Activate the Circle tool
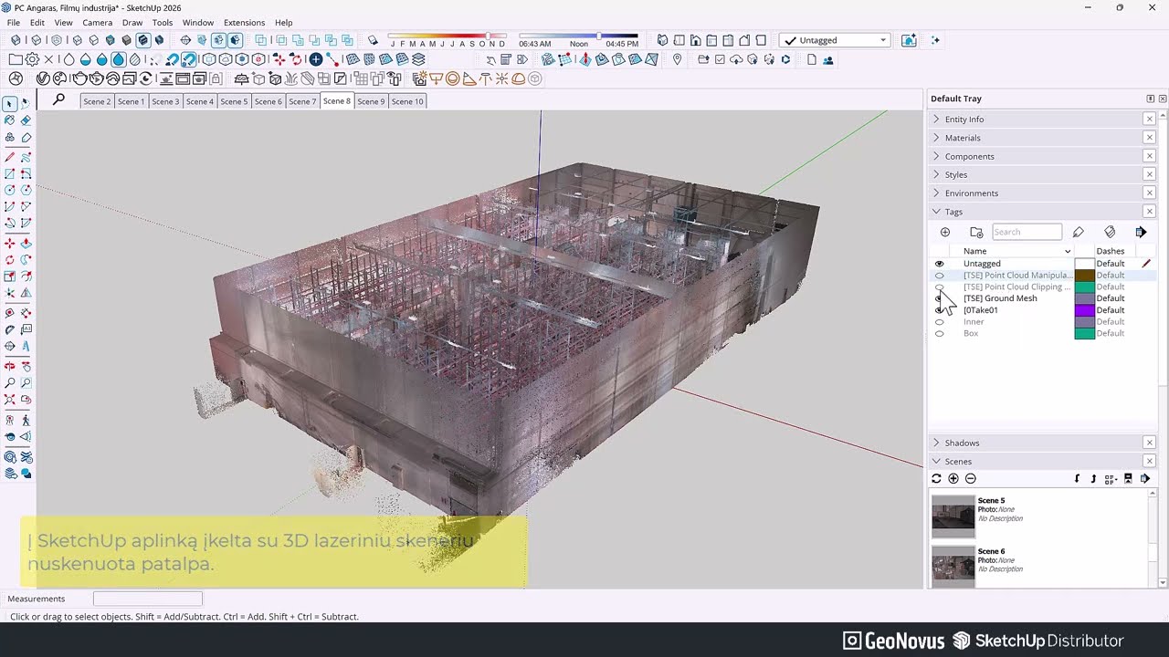 (x=9, y=190)
